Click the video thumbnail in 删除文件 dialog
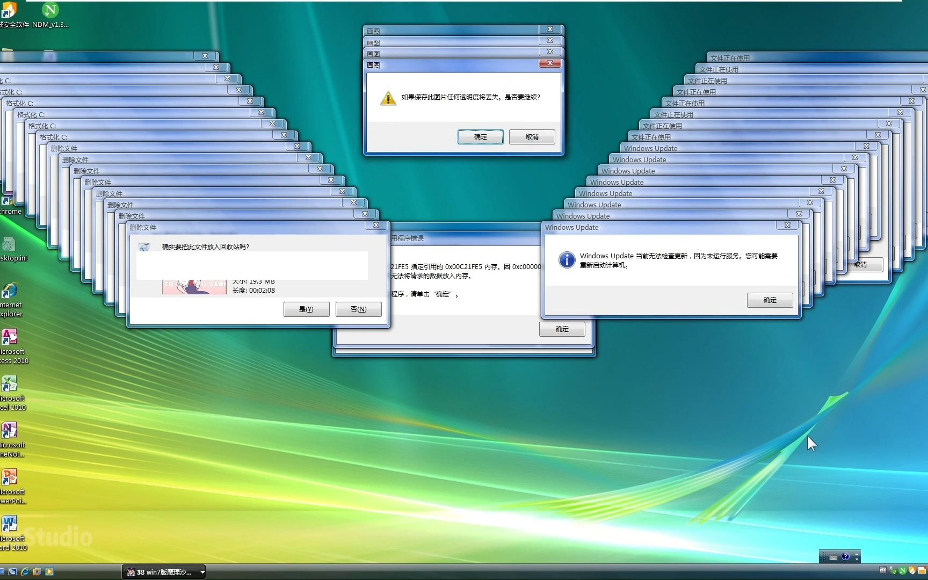928x580 pixels. pos(194,287)
